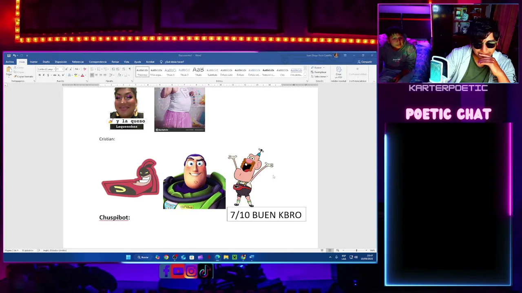522x293 pixels.
Task: Open Windows Start menu
Action: click(x=128, y=257)
